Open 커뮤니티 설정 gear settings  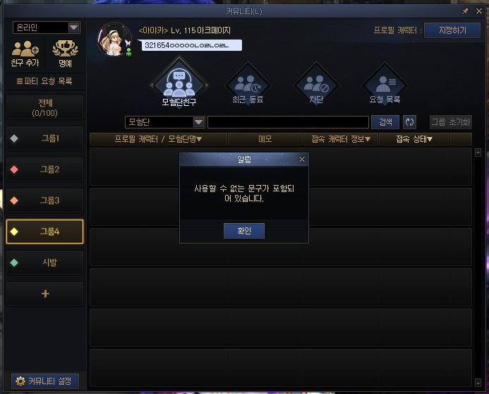[x=45, y=381]
